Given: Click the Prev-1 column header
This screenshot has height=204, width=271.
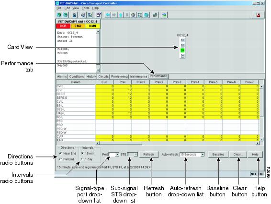Looking at the screenshot, I should tap(140, 82).
